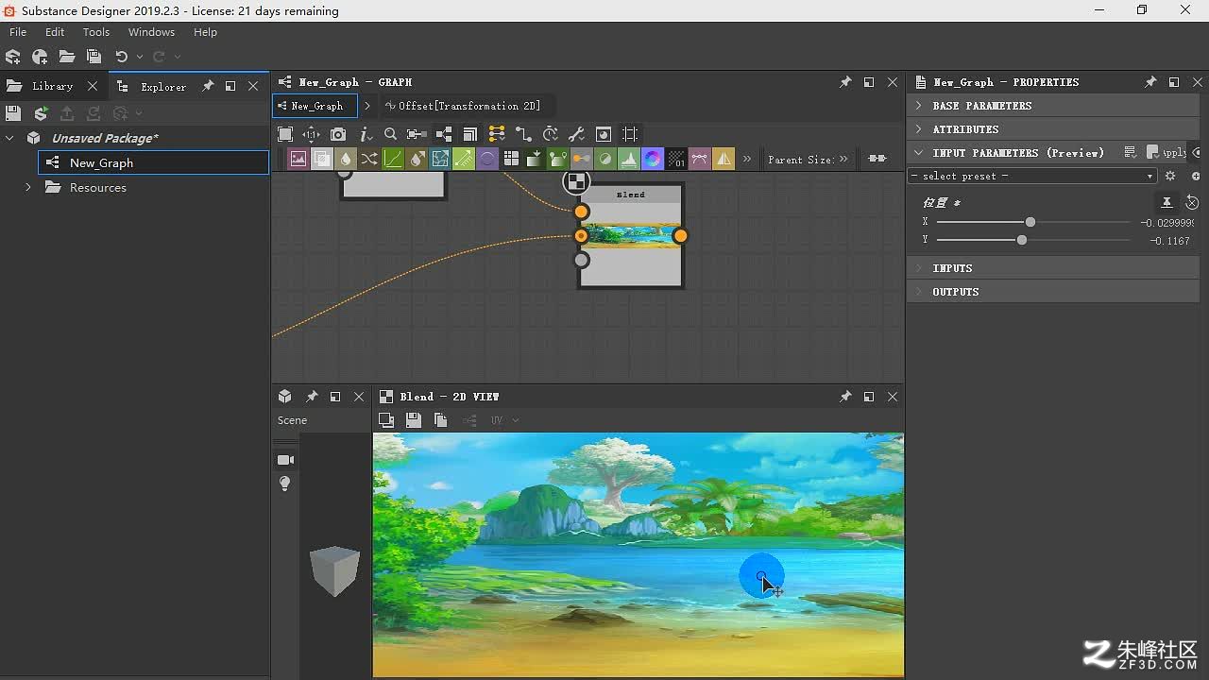Fit graph to view icon
This screenshot has width=1209, height=680.
click(285, 134)
